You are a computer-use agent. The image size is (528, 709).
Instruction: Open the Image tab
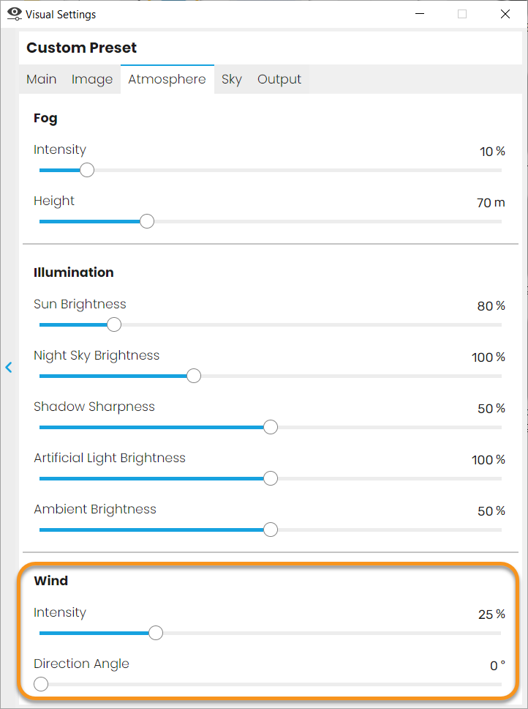pos(92,79)
